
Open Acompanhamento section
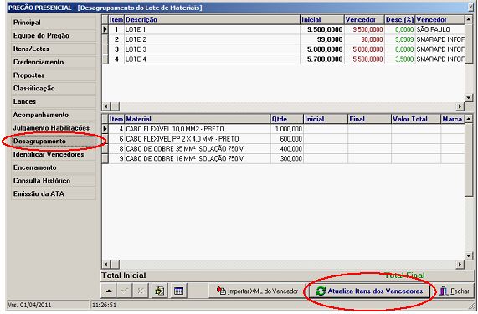click(x=54, y=115)
